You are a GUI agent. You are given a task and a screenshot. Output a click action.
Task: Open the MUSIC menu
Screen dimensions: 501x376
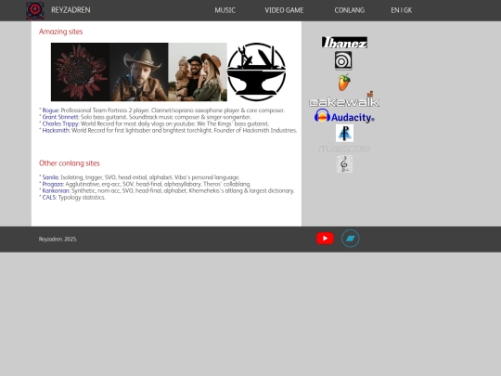(225, 10)
